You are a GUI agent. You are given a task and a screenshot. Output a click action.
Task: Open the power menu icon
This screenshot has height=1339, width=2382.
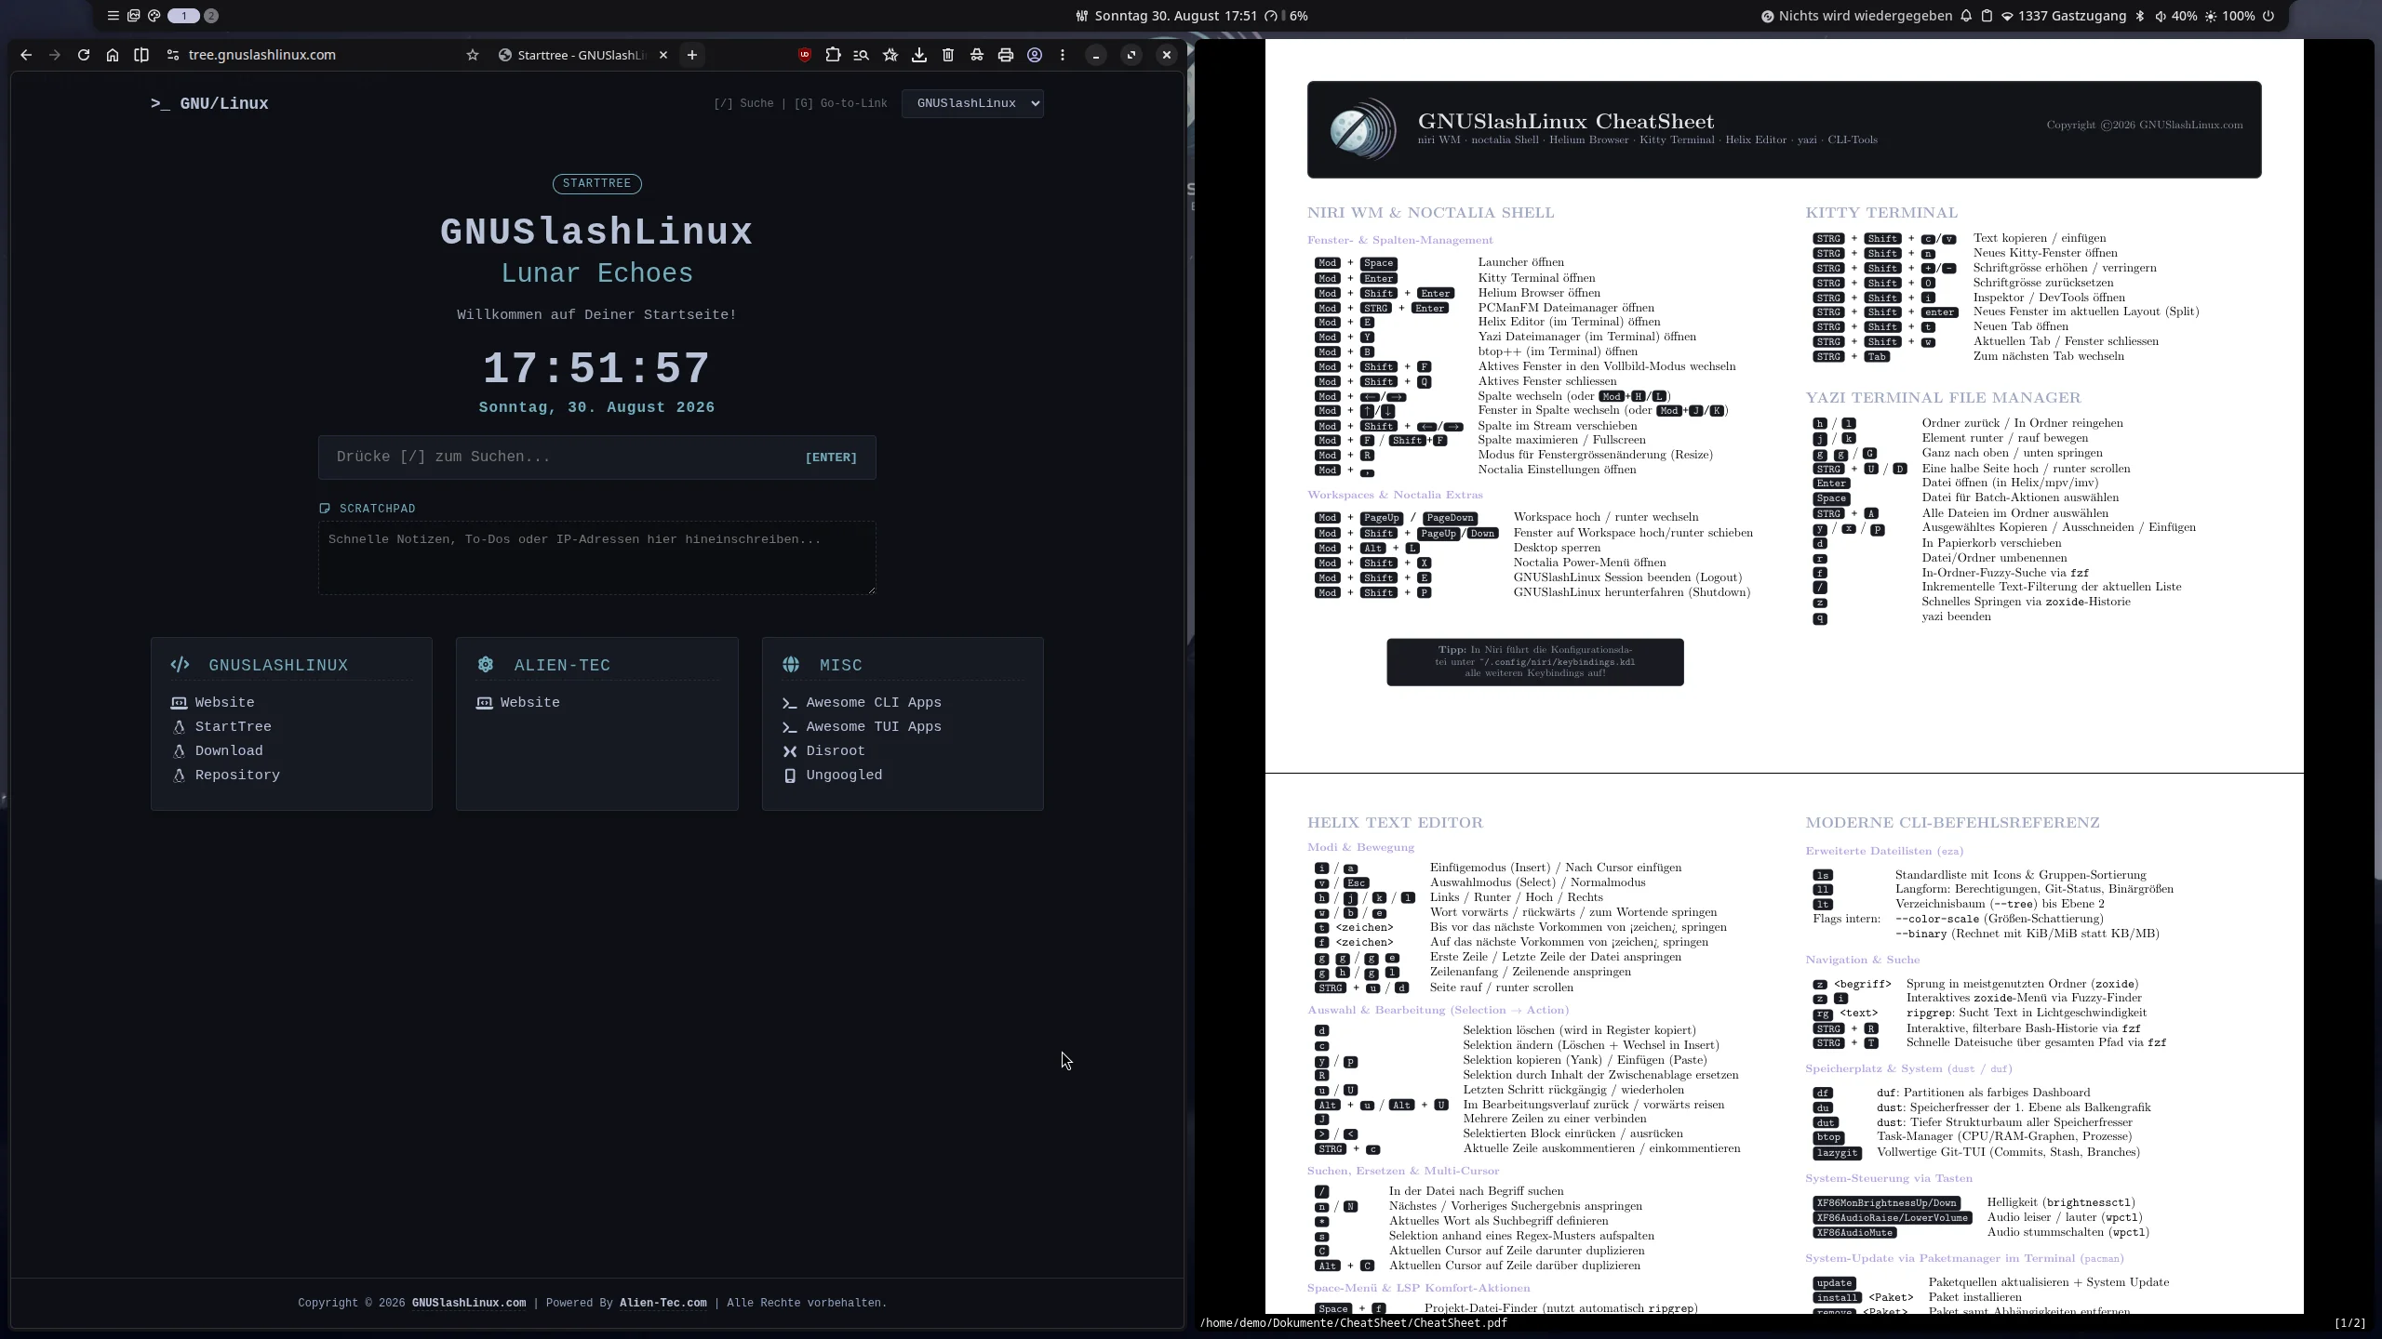2268,16
